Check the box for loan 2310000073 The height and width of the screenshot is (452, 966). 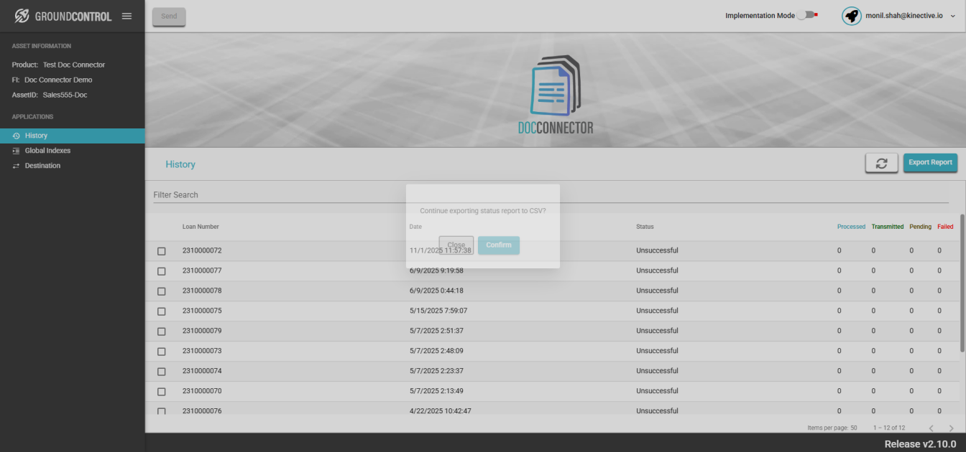pos(161,352)
